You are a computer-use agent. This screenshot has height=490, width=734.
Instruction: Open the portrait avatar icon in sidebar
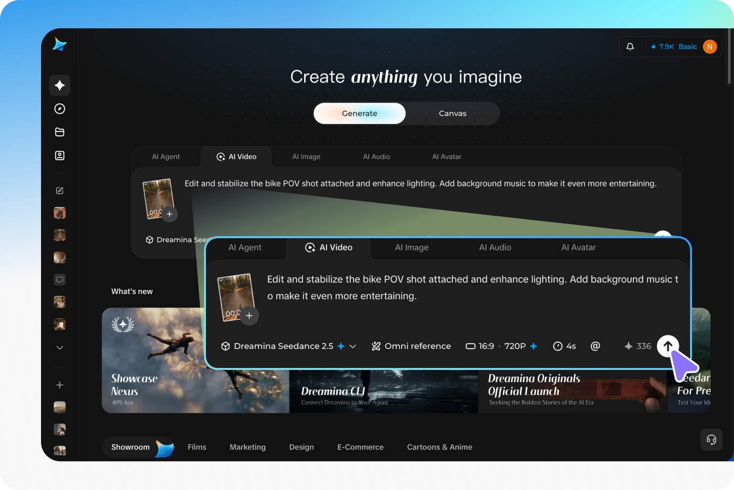(x=60, y=156)
